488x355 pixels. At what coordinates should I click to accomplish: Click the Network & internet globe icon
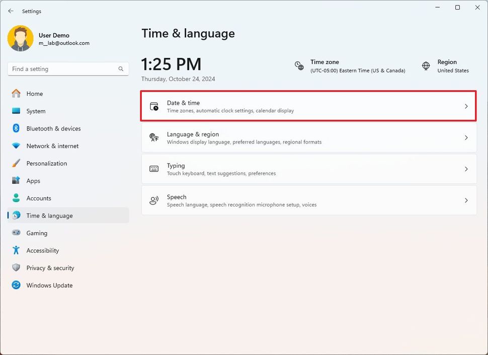pos(17,146)
